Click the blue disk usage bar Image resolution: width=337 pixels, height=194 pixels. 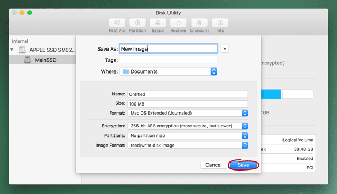(271, 94)
